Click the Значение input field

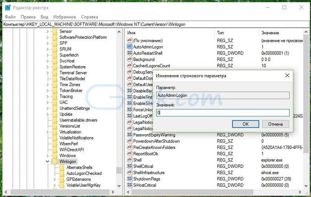[223, 113]
